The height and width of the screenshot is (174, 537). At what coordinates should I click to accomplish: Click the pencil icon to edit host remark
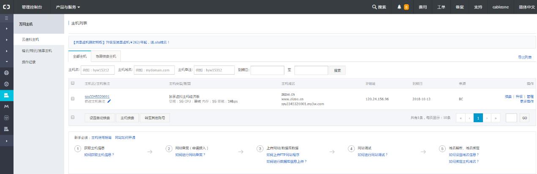109,101
